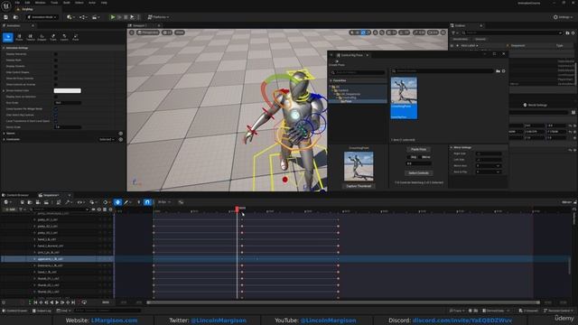Toggle the blue Sequencer snapping magnet icon
The image size is (578, 325).
[147, 202]
